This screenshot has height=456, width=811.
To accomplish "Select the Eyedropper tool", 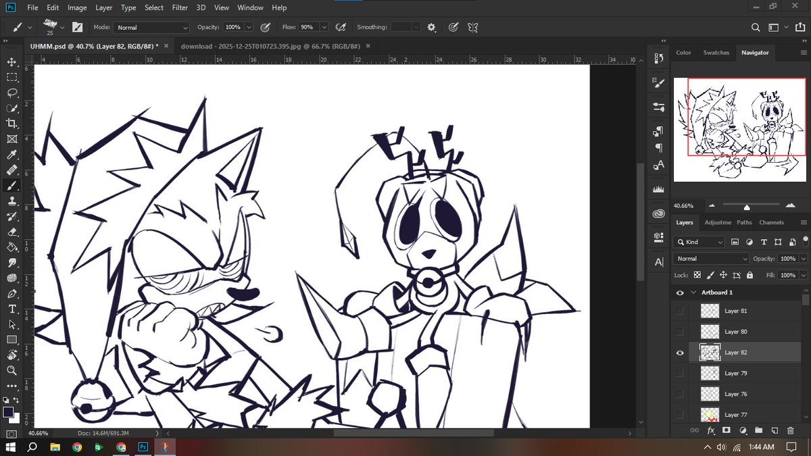I will (x=11, y=155).
